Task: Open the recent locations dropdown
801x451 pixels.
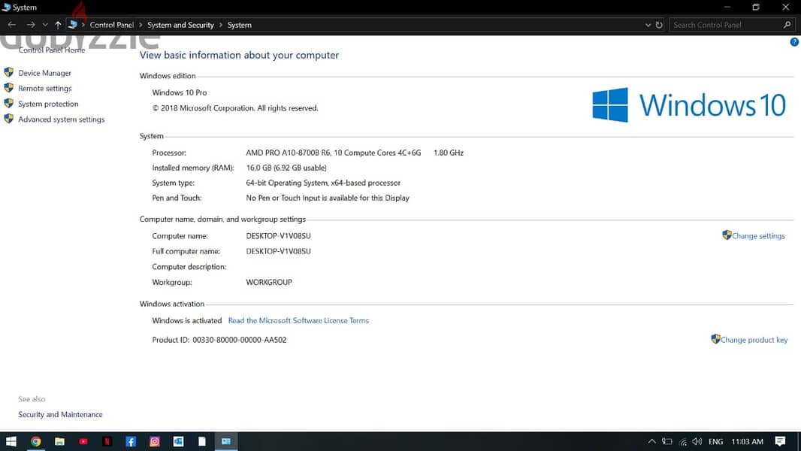Action: click(45, 25)
